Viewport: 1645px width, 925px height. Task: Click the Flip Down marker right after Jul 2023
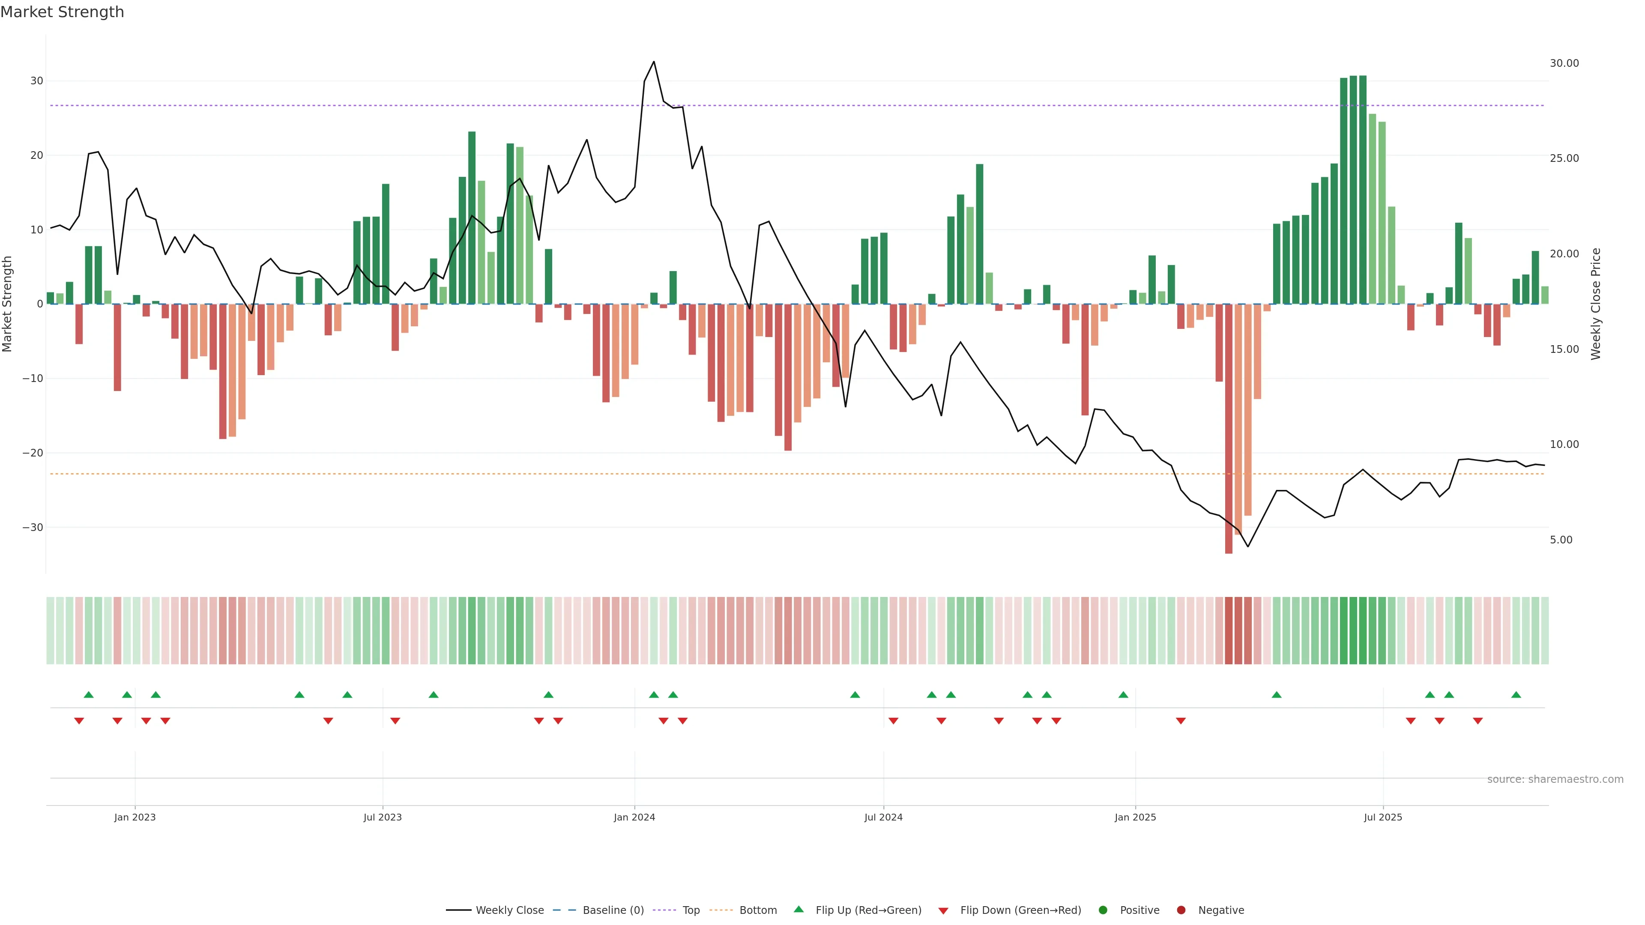pyautogui.click(x=395, y=721)
